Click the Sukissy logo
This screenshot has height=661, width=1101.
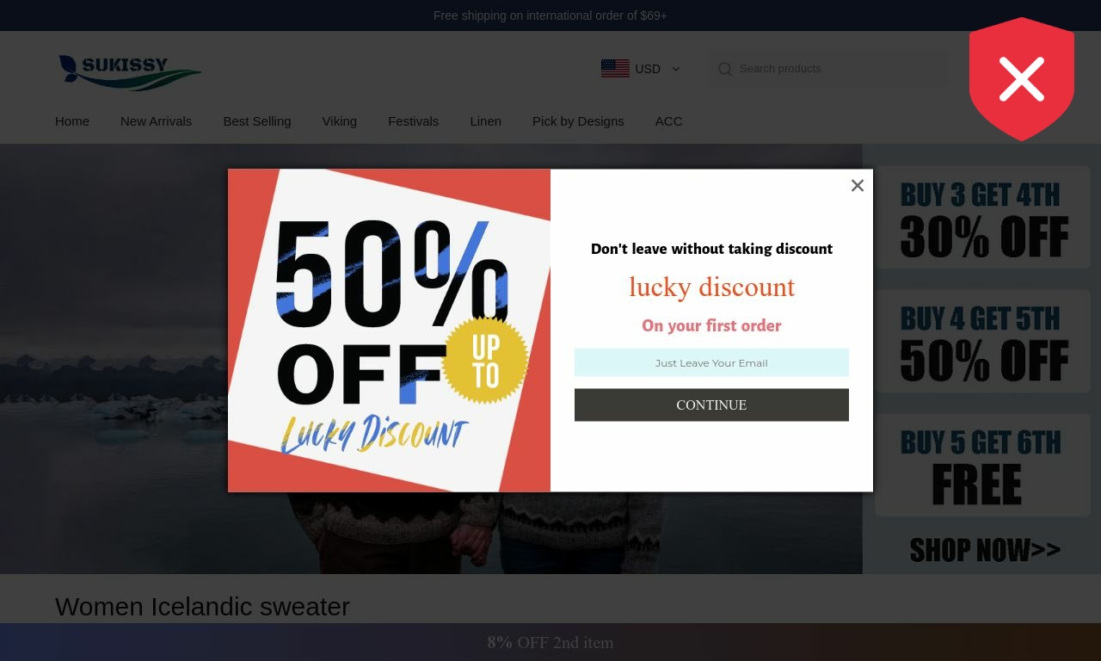131,72
